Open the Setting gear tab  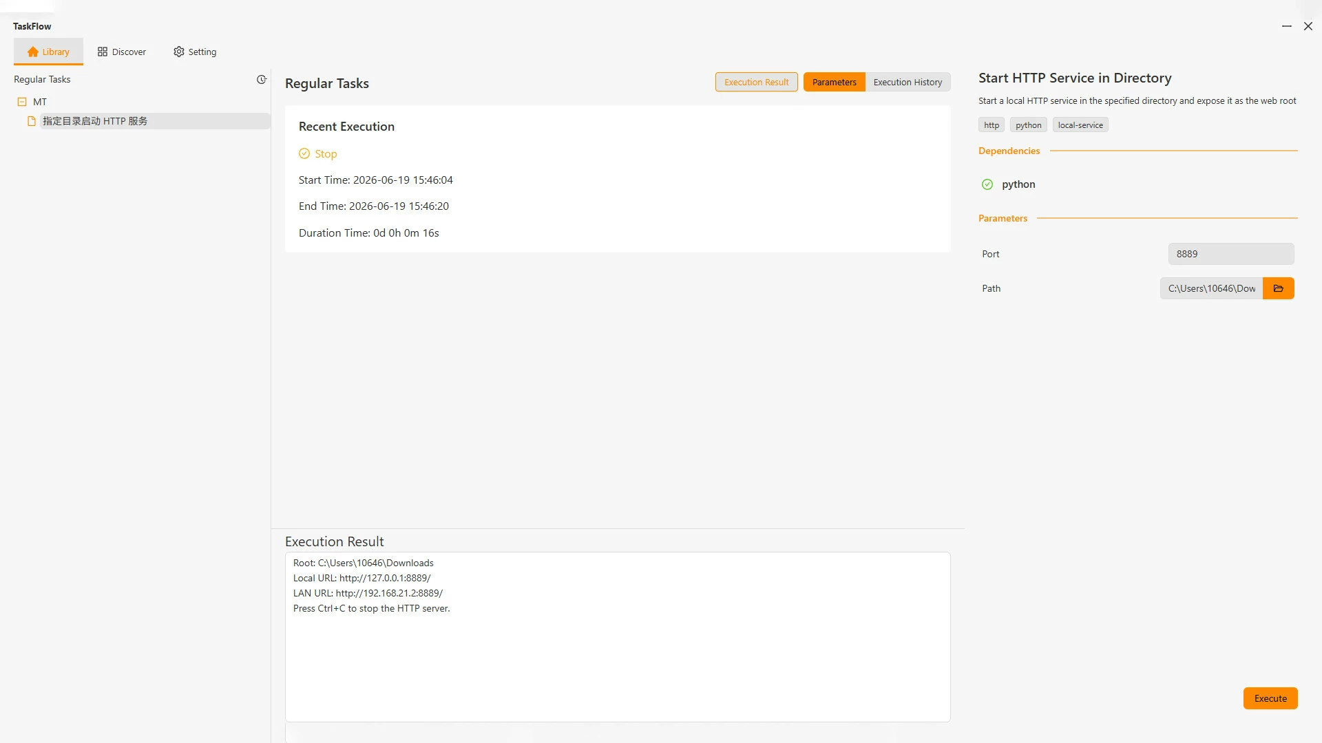pyautogui.click(x=195, y=52)
